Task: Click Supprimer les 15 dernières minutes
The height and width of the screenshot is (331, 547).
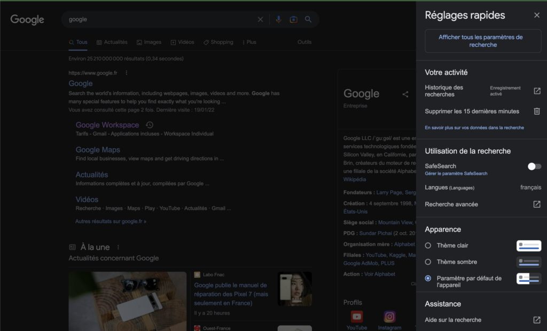Action: coord(472,111)
